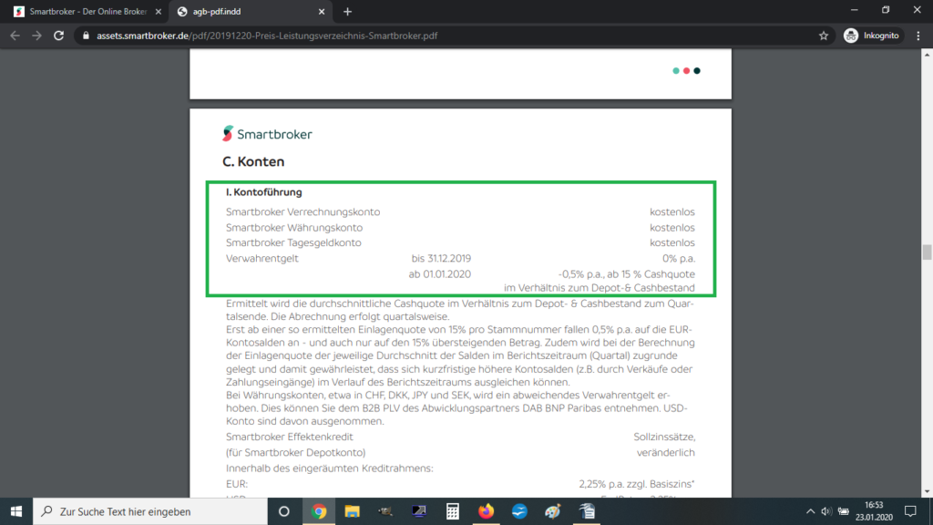
Task: Show hidden system tray icons
Action: tap(810, 511)
